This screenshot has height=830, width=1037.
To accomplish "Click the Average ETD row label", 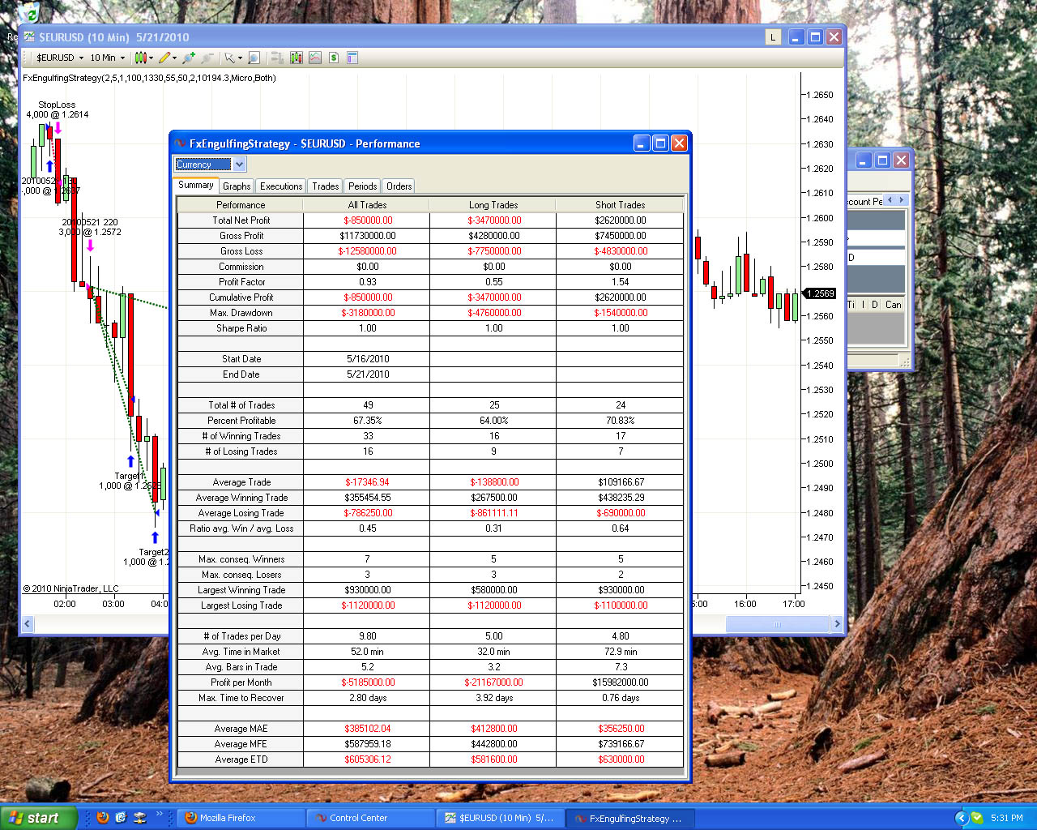I will point(241,759).
